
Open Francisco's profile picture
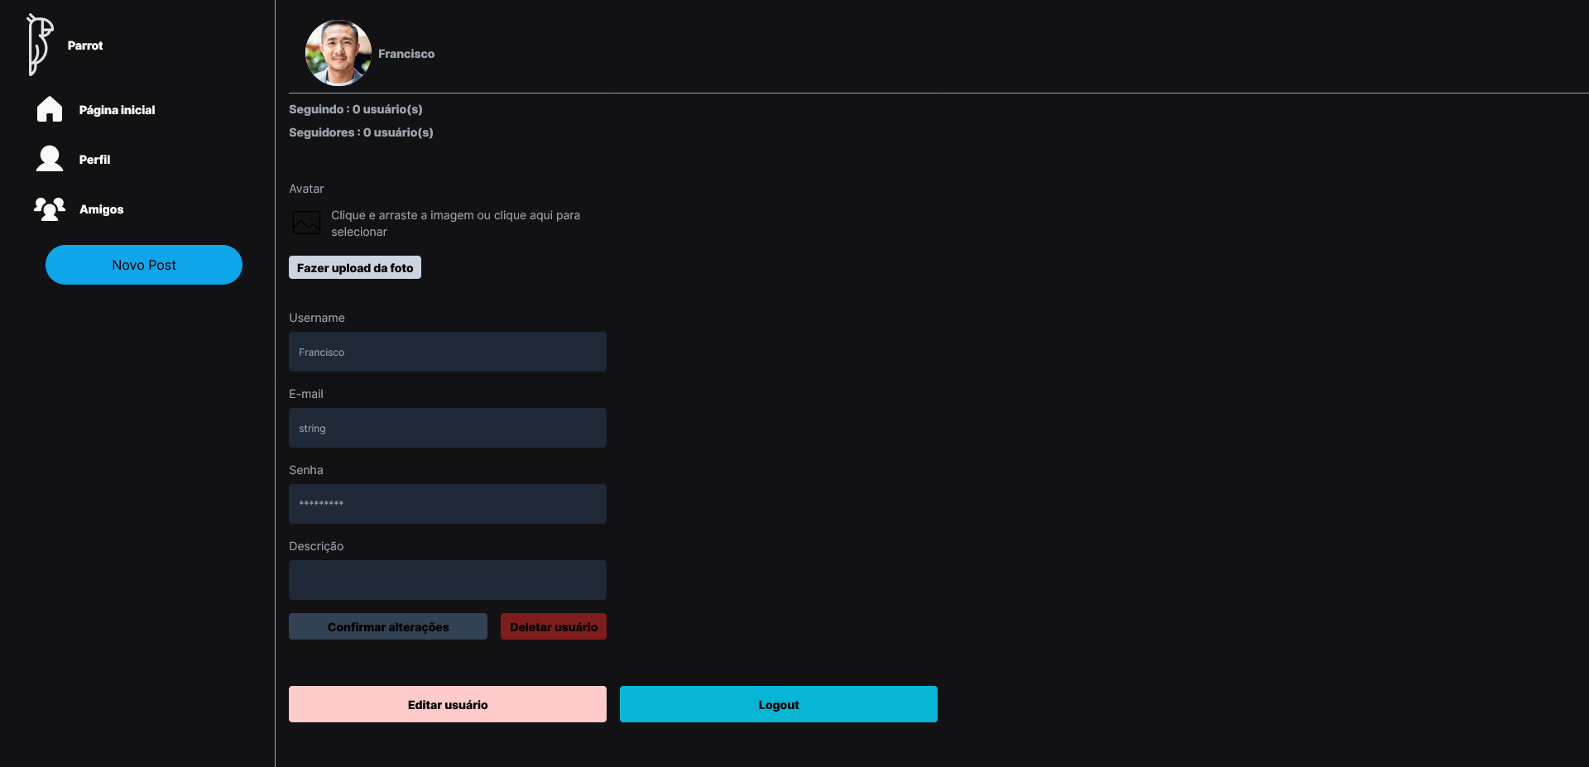tap(338, 53)
